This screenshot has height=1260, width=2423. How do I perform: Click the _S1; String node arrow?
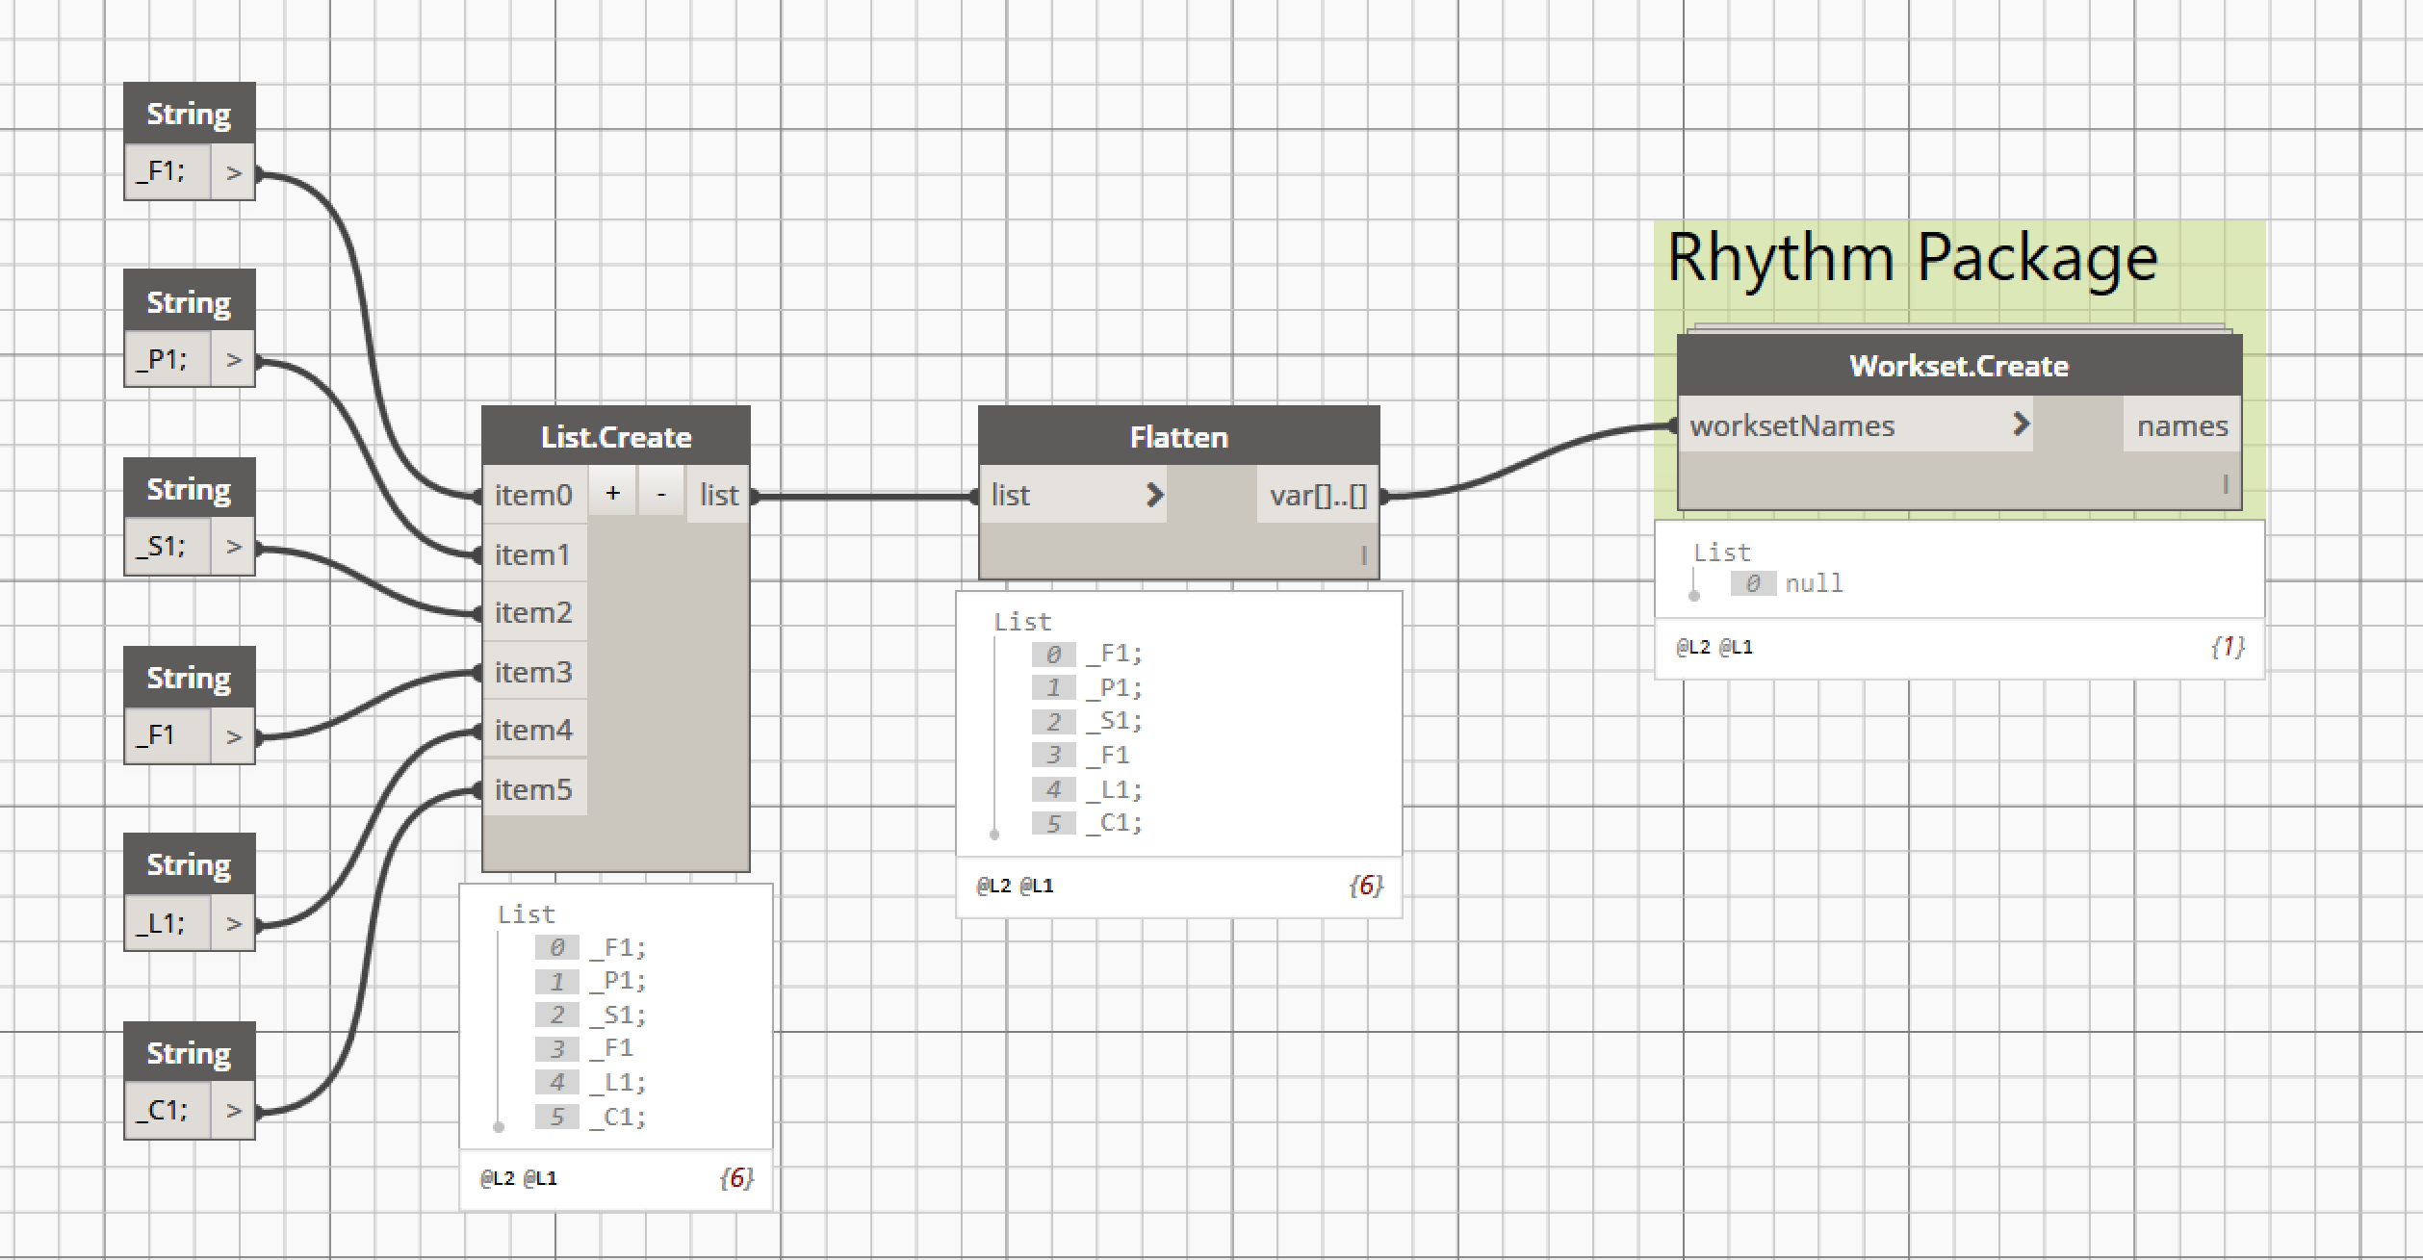coord(233,547)
